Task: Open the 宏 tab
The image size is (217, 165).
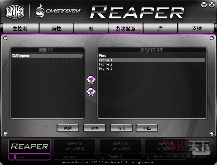Action: pos(91,29)
